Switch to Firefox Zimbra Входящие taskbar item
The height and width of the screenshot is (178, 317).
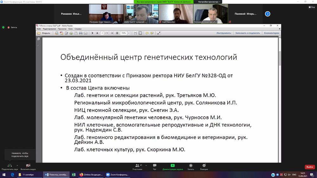click(x=91, y=175)
